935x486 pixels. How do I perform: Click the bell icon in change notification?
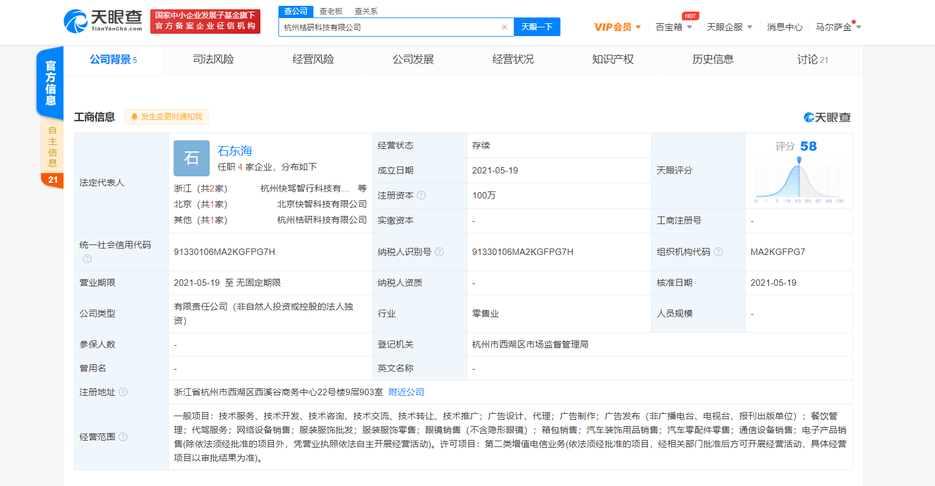[x=135, y=117]
